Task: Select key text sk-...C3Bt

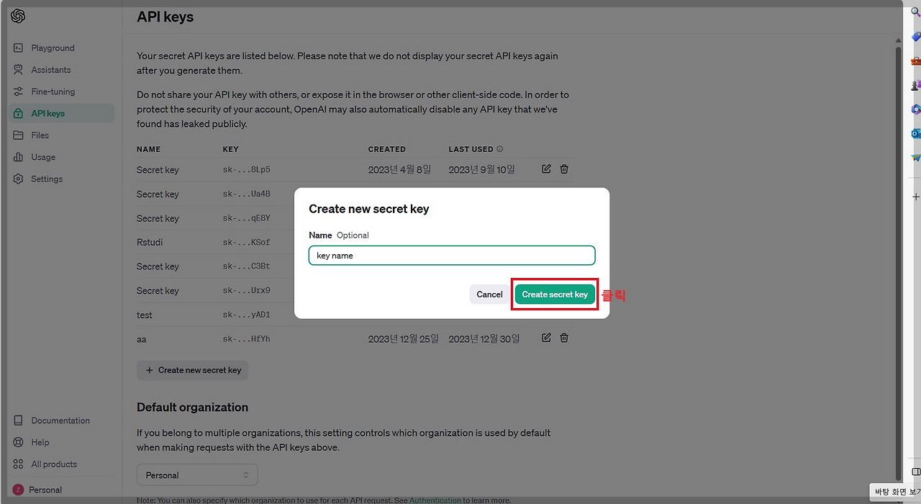Action: (246, 266)
